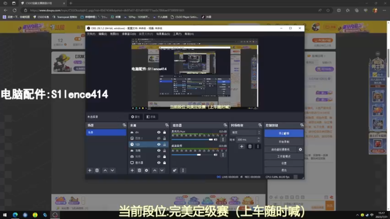This screenshot has height=219, width=390.
Task: Open Windows Start menu
Action: coord(5,215)
